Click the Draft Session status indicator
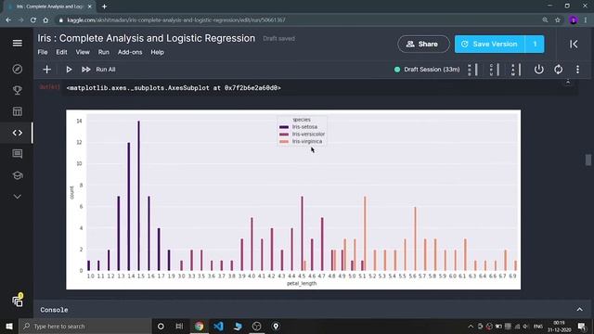Screen dimensions: 594x334 (427, 70)
